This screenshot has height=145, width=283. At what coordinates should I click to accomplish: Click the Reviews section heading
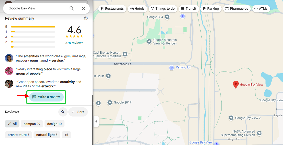[x=12, y=112]
